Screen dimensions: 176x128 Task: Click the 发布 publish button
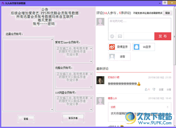point(163,36)
